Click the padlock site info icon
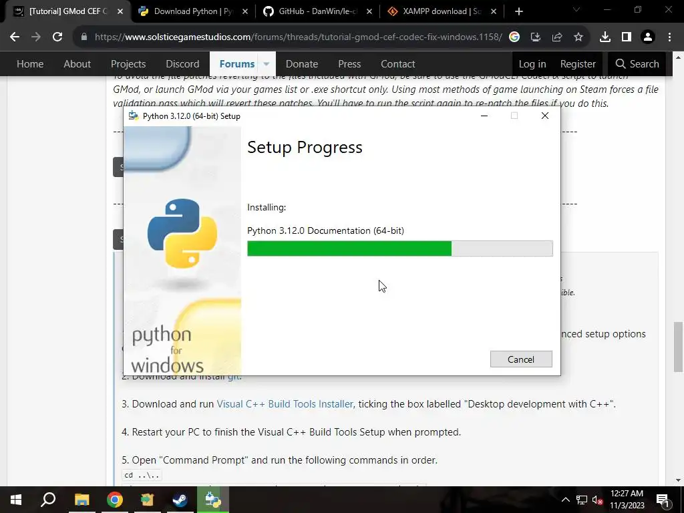 click(83, 37)
